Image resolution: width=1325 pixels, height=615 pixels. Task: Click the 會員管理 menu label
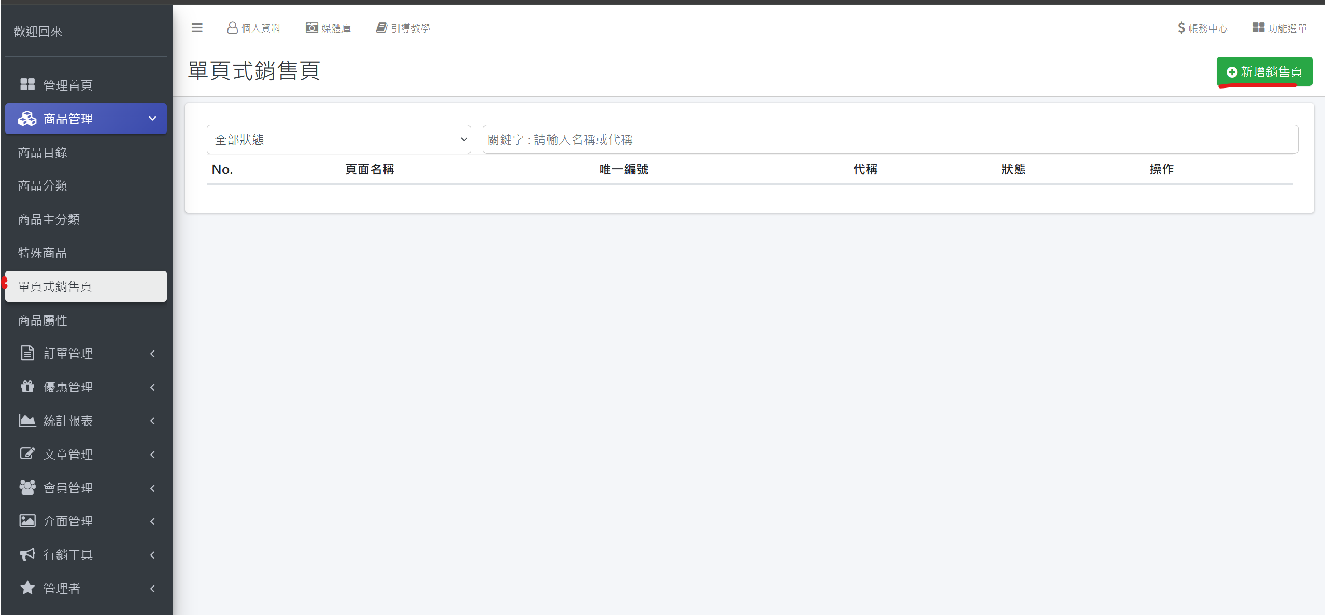tap(68, 488)
